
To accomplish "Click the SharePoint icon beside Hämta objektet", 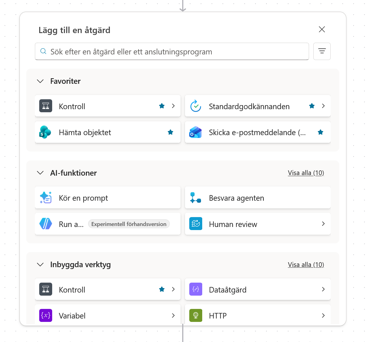I will pos(45,132).
